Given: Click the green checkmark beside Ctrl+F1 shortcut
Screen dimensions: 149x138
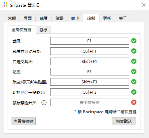Looking at the screenshot, I should coord(134,51).
